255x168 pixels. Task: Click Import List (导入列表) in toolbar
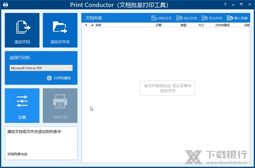click(237, 18)
